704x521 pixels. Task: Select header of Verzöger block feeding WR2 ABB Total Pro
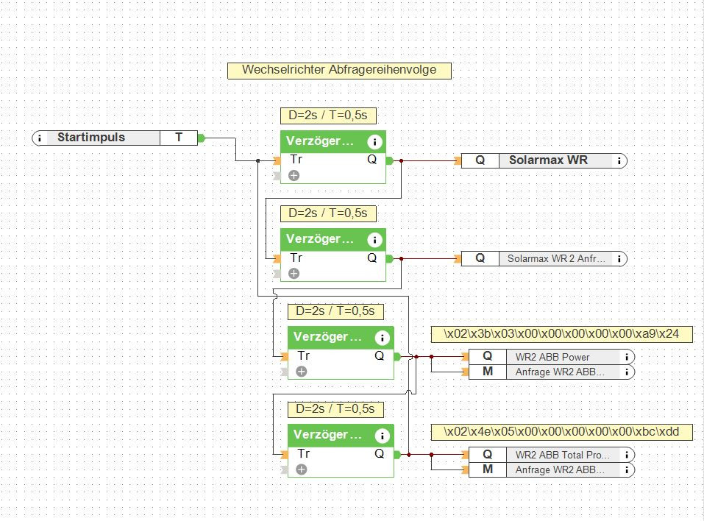point(341,436)
